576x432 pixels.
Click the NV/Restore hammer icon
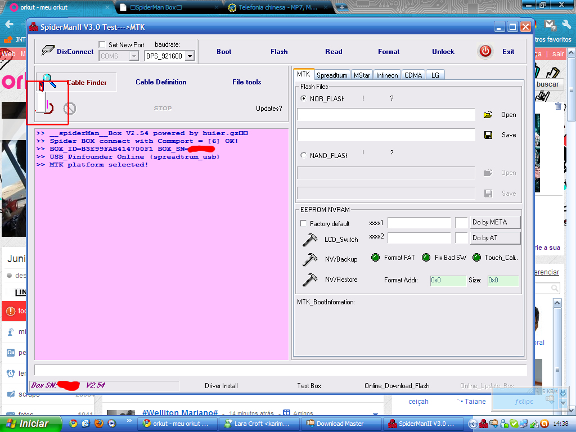click(310, 279)
